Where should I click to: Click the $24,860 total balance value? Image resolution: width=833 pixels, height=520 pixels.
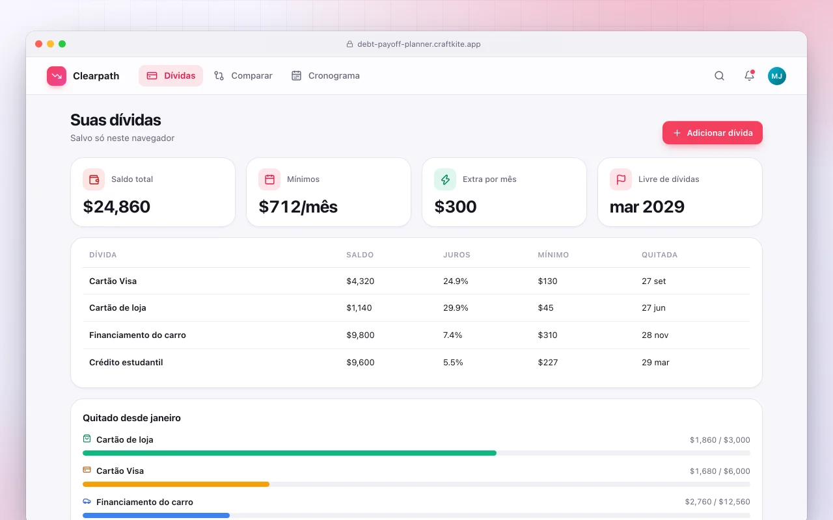point(116,207)
